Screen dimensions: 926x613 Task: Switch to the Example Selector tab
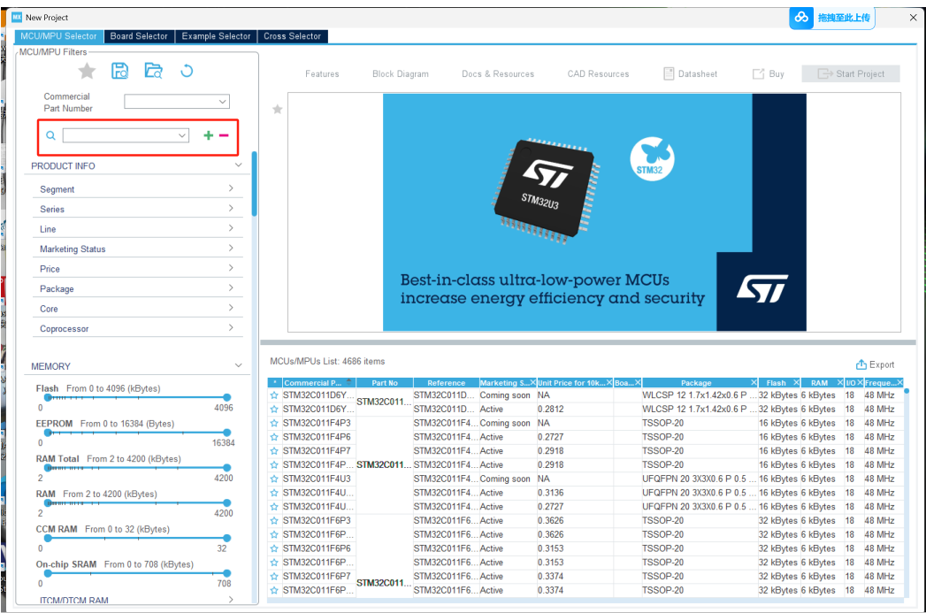tap(216, 36)
